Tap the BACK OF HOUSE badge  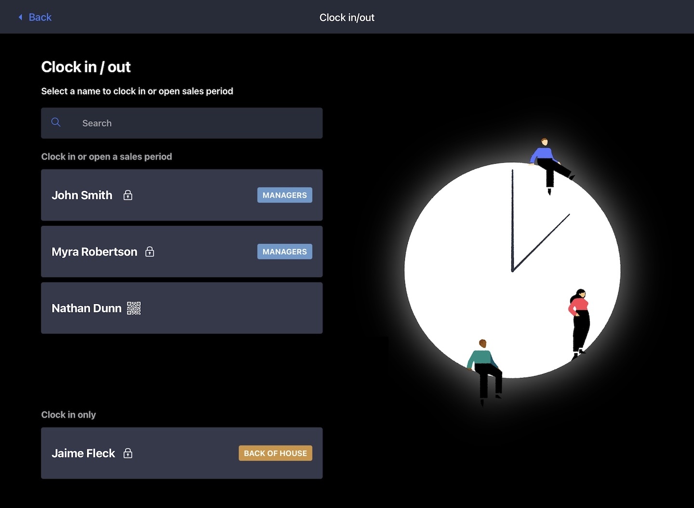pyautogui.click(x=275, y=453)
